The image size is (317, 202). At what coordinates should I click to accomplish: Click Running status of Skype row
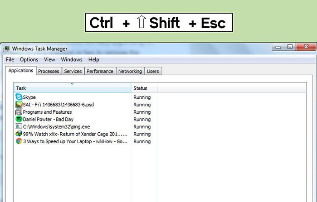[142, 97]
